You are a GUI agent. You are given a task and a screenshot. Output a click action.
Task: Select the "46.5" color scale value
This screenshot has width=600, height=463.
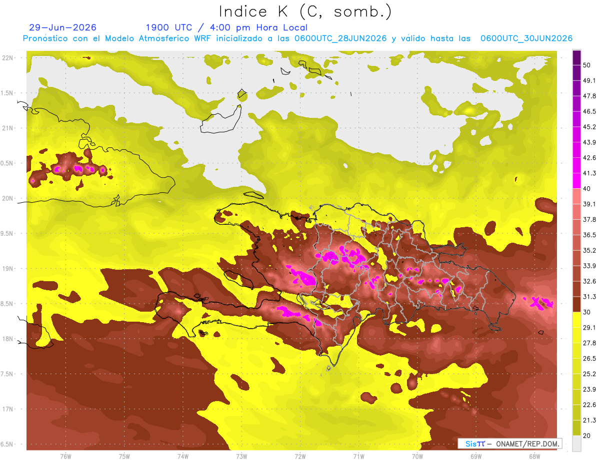pos(589,111)
